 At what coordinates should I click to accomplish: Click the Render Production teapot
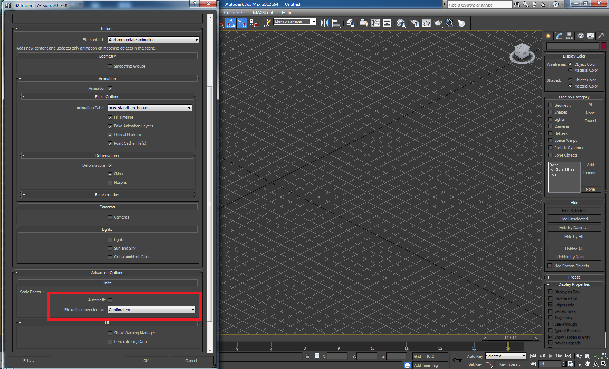(438, 23)
